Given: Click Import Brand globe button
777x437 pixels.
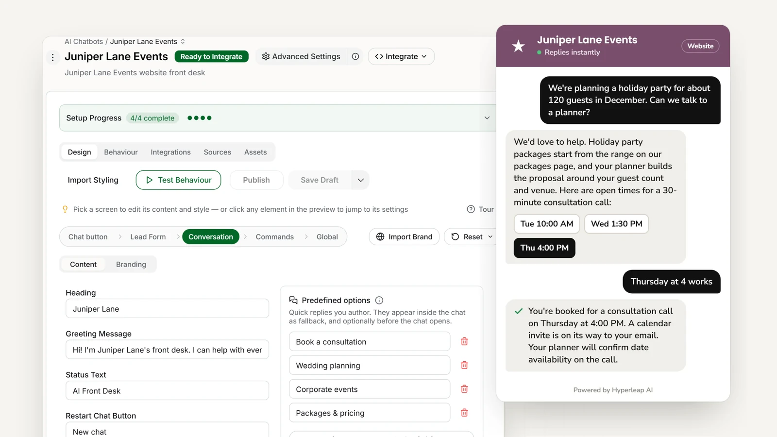Looking at the screenshot, I should tap(404, 237).
